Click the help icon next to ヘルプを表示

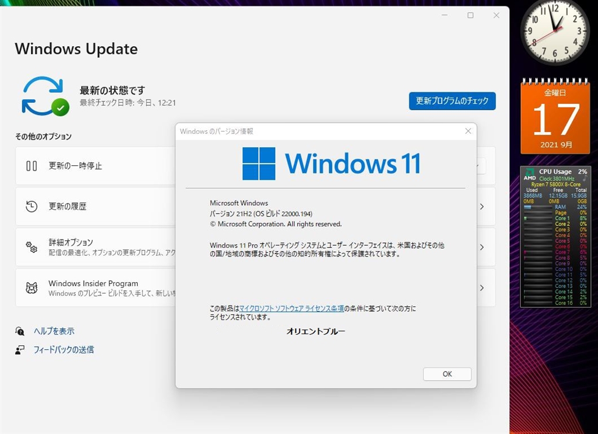[x=20, y=331]
